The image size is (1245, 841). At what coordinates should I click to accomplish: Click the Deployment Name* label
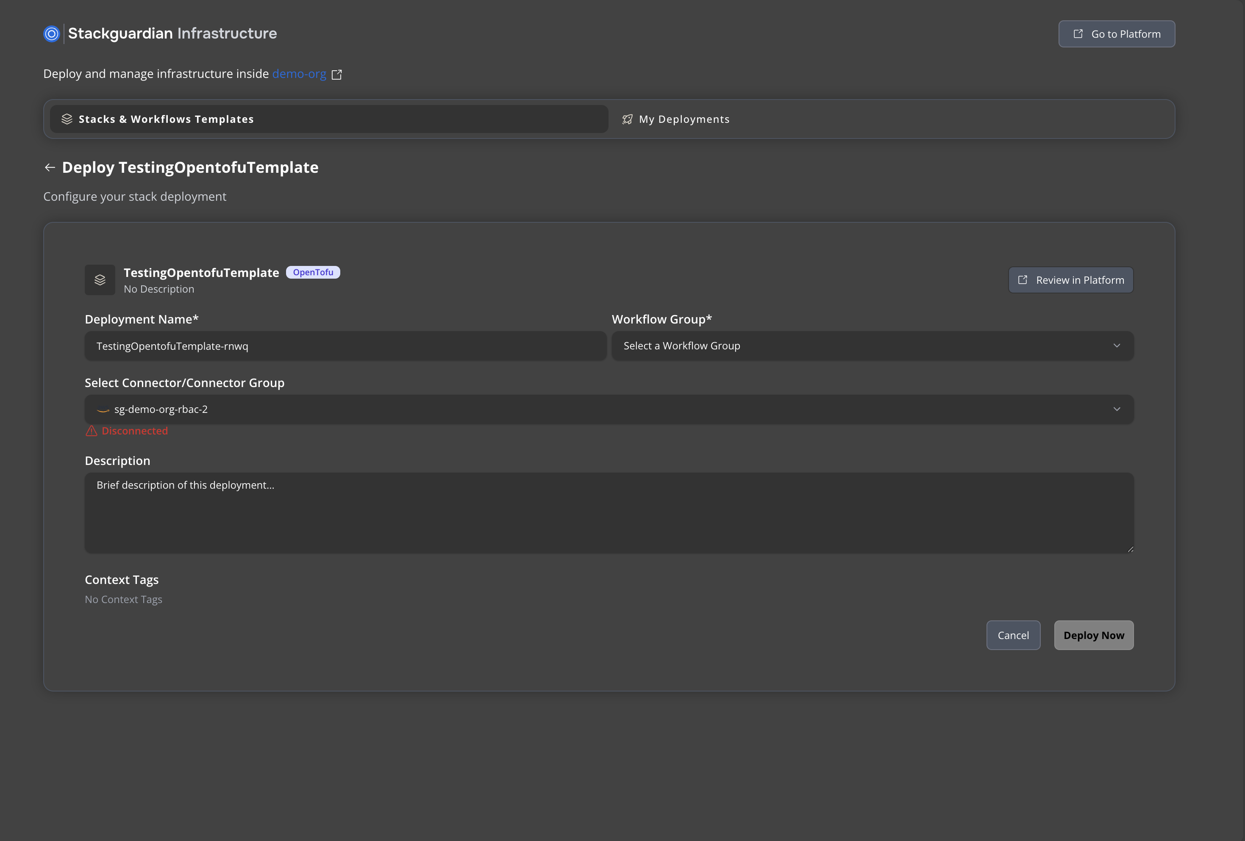142,320
